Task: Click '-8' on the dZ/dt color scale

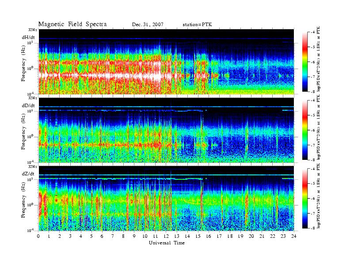Action: (x=313, y=228)
